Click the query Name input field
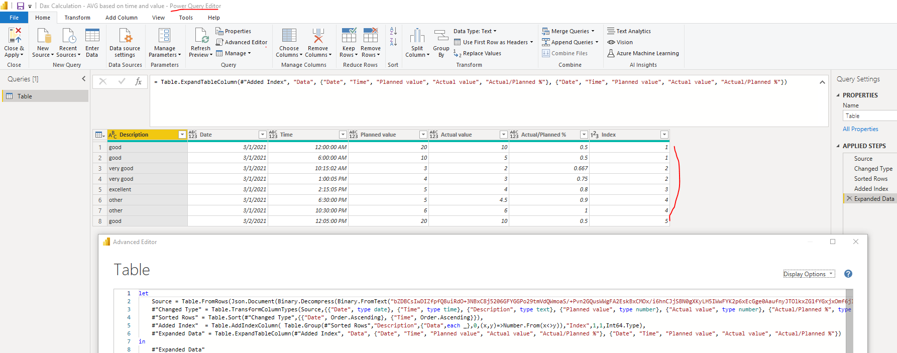 [x=870, y=116]
